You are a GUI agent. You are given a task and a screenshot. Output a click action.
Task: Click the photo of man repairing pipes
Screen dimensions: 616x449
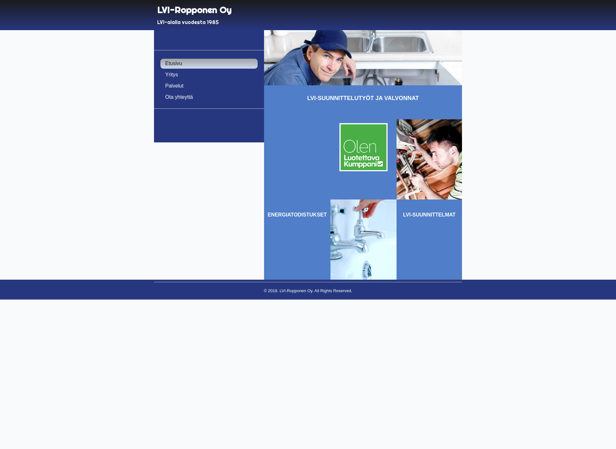(429, 159)
